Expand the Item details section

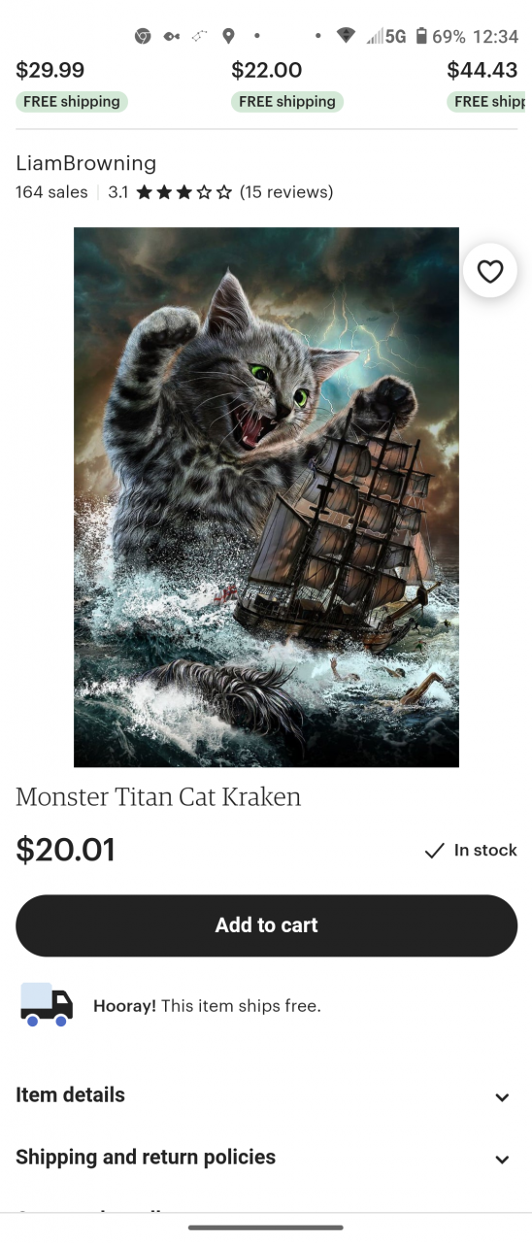click(266, 1095)
